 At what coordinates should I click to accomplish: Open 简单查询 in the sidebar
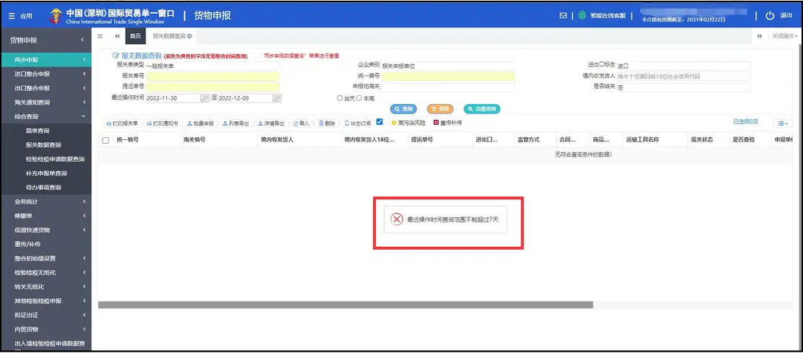point(38,131)
